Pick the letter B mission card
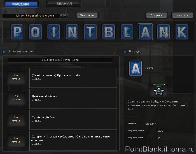Screen dimensions: 196x154 coord(109,32)
